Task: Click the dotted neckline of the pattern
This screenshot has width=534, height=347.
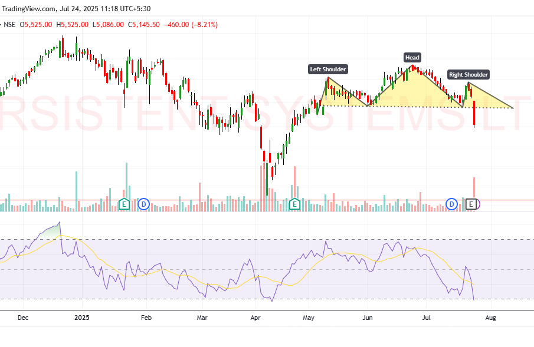Action: [x=413, y=107]
